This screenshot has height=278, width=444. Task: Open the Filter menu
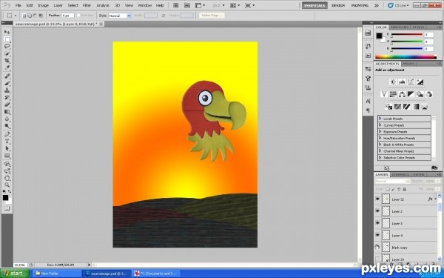pyautogui.click(x=87, y=5)
